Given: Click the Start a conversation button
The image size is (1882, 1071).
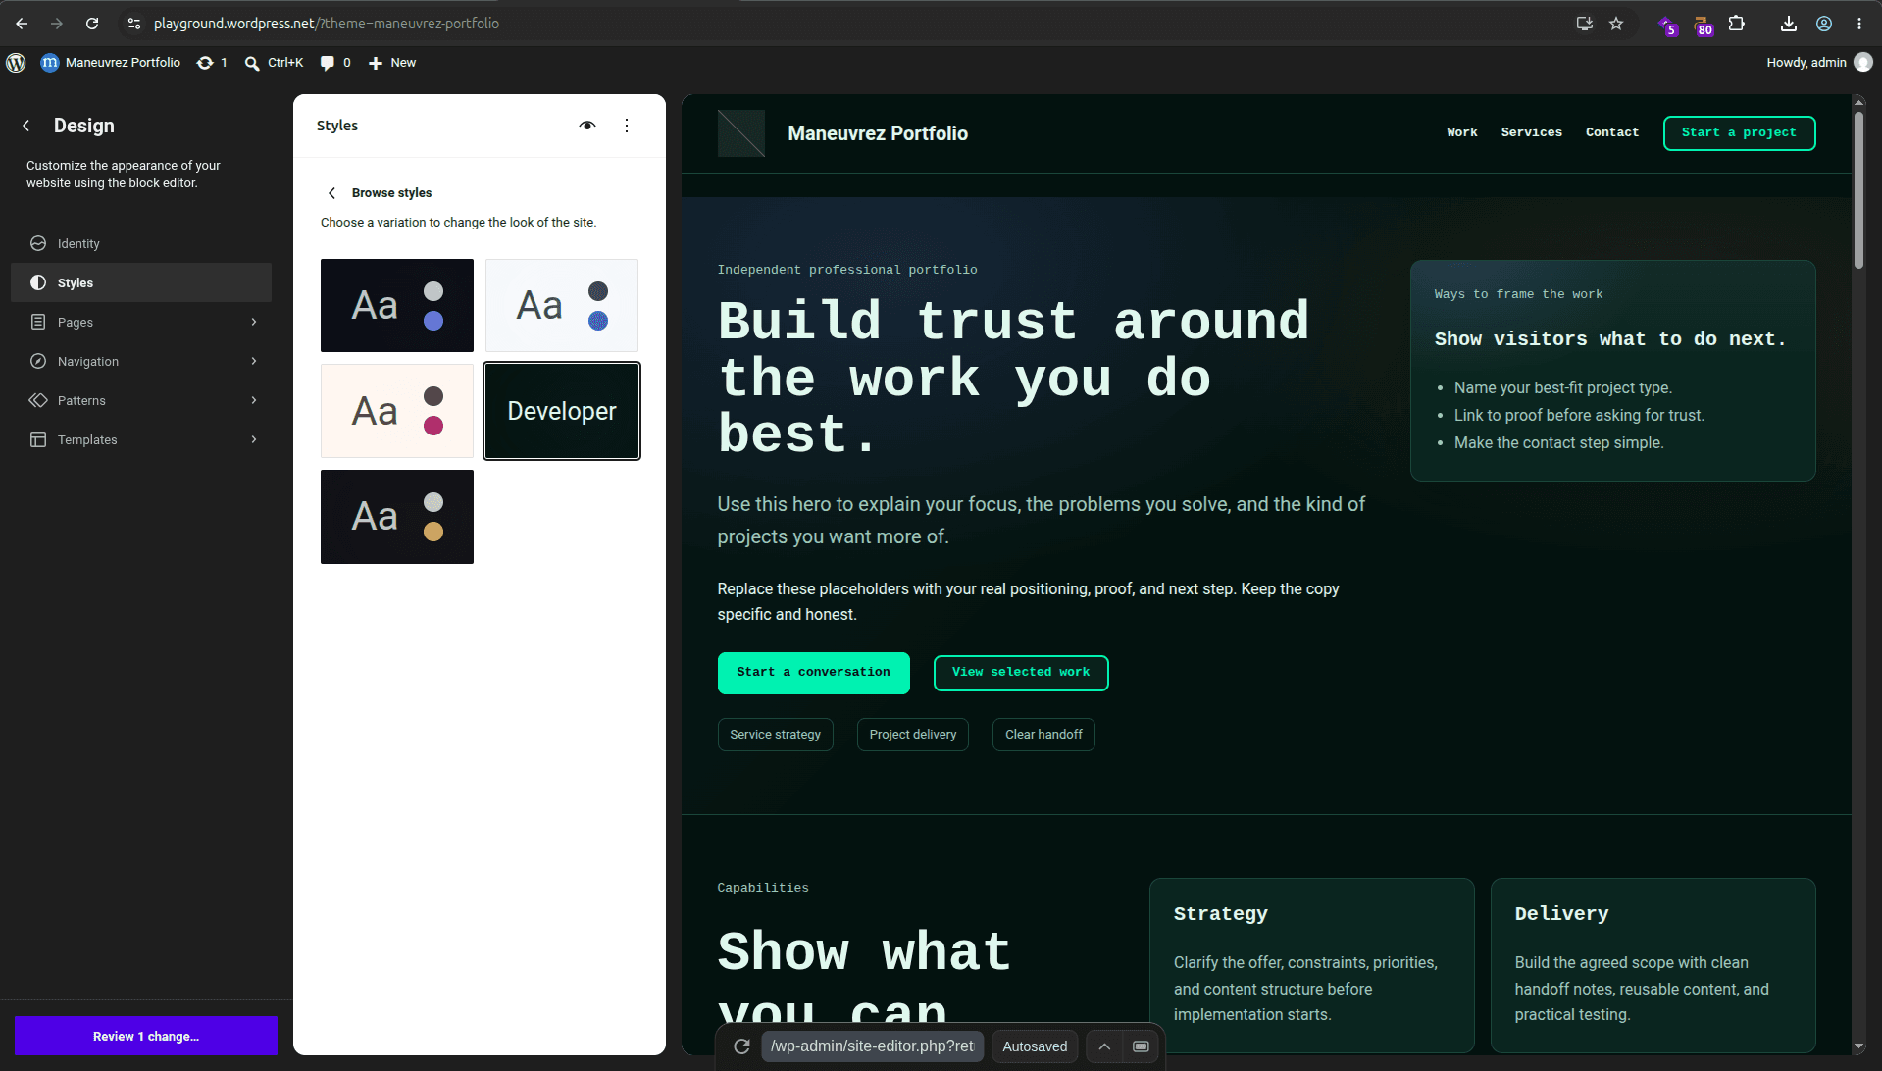Looking at the screenshot, I should [814, 673].
